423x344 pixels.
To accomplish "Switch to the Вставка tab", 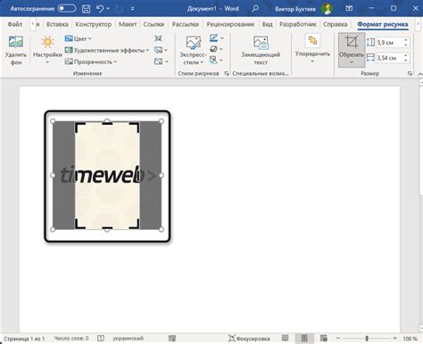I will point(57,24).
